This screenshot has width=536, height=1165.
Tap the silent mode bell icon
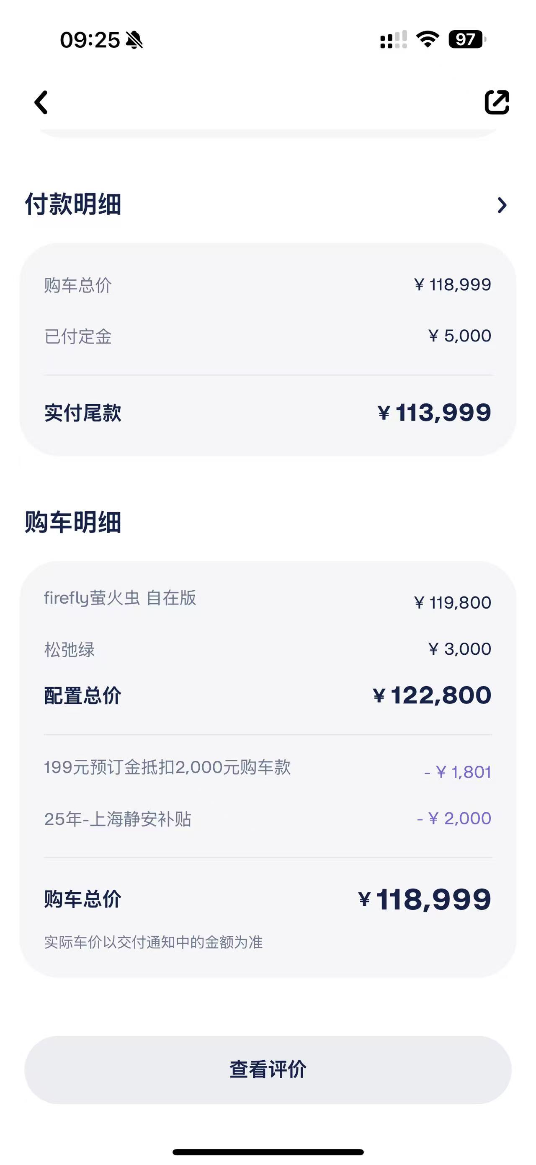click(x=134, y=40)
